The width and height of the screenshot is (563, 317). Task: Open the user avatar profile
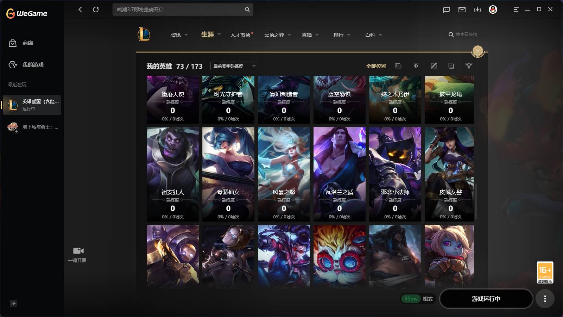(493, 10)
